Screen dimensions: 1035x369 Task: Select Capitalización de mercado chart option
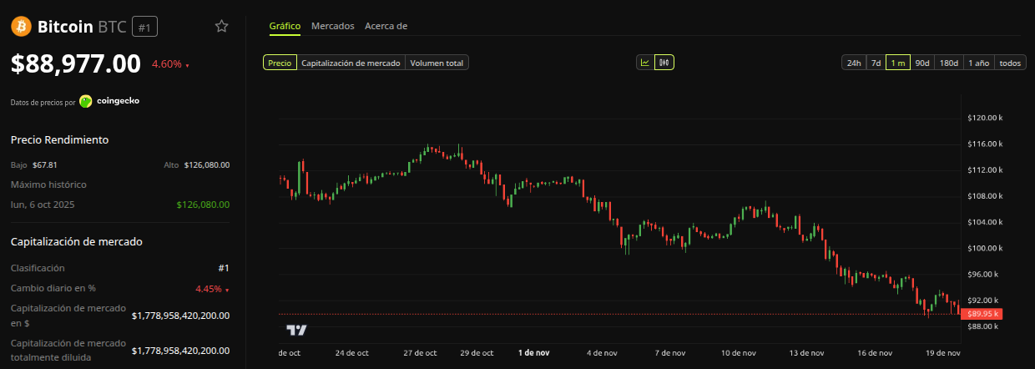(351, 63)
